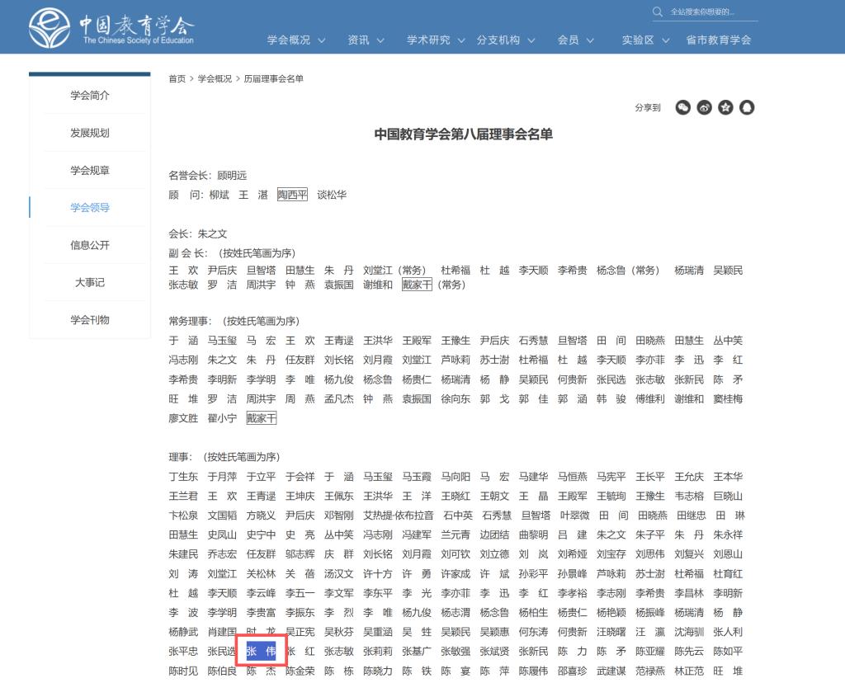845x683 pixels.
Task: Click the search magnifier icon
Action: [x=658, y=12]
